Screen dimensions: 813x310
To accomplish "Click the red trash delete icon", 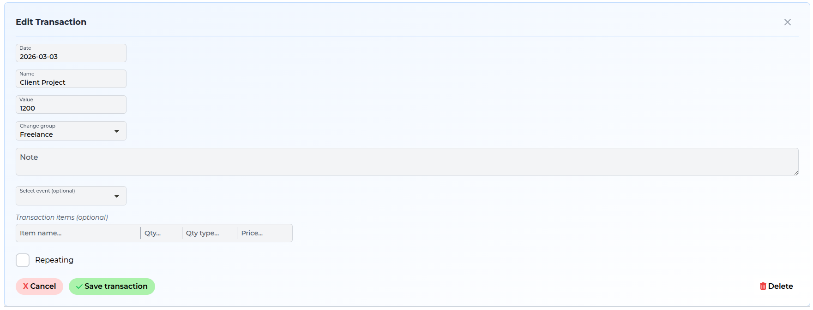I will [x=764, y=286].
